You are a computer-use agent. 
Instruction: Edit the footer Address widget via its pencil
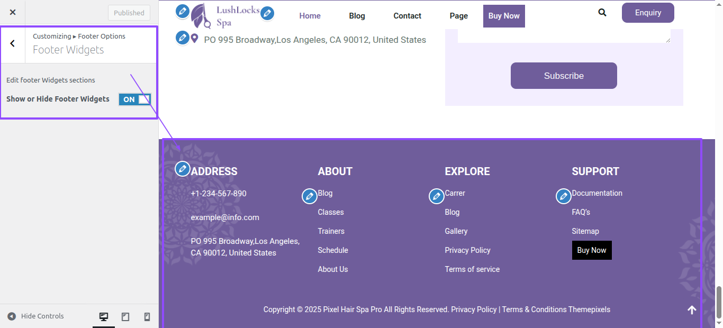pyautogui.click(x=183, y=169)
